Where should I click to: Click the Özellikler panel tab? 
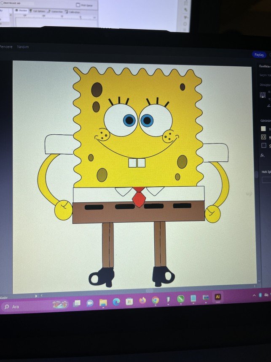[x=265, y=66]
